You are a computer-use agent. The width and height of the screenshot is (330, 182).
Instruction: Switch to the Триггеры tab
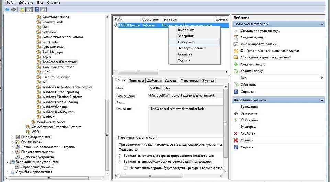(136, 81)
